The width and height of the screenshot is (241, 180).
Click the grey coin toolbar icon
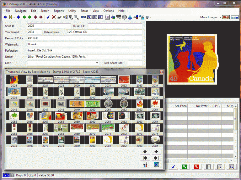pyautogui.click(x=124, y=17)
